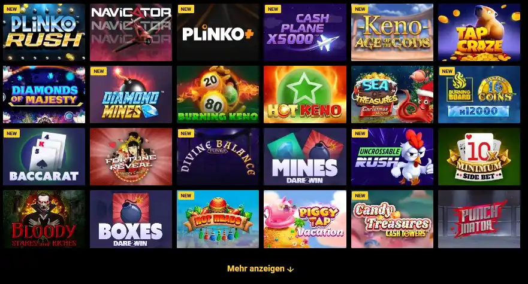Open Diamonds of Majesty game

(44, 94)
